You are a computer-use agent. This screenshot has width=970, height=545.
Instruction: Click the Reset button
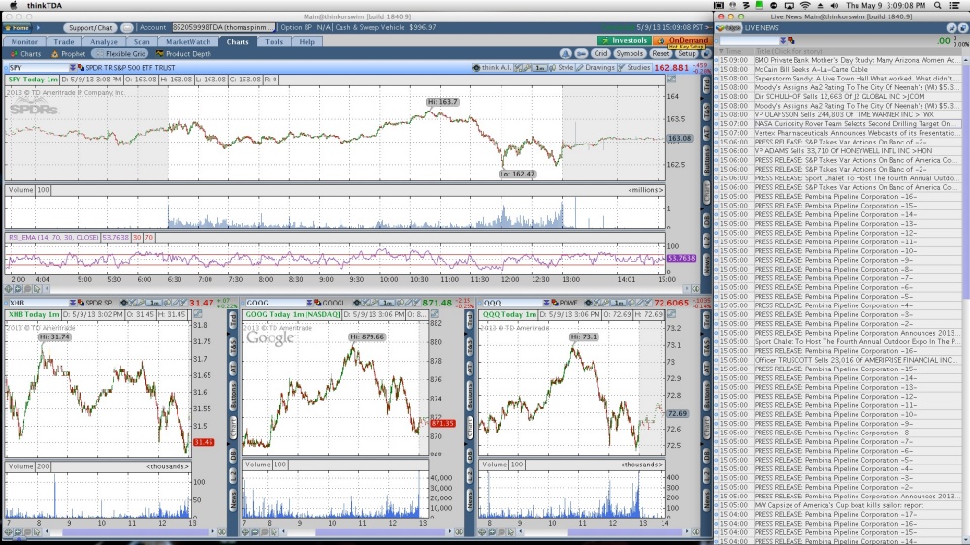coord(661,53)
